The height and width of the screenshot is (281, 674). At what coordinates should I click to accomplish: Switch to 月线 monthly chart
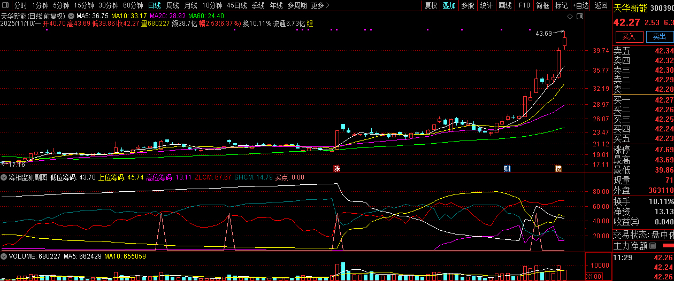tap(191, 5)
